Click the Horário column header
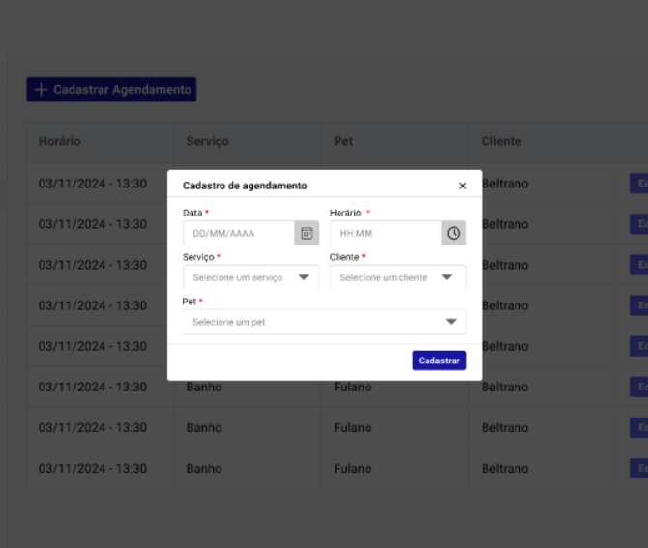 [x=60, y=141]
